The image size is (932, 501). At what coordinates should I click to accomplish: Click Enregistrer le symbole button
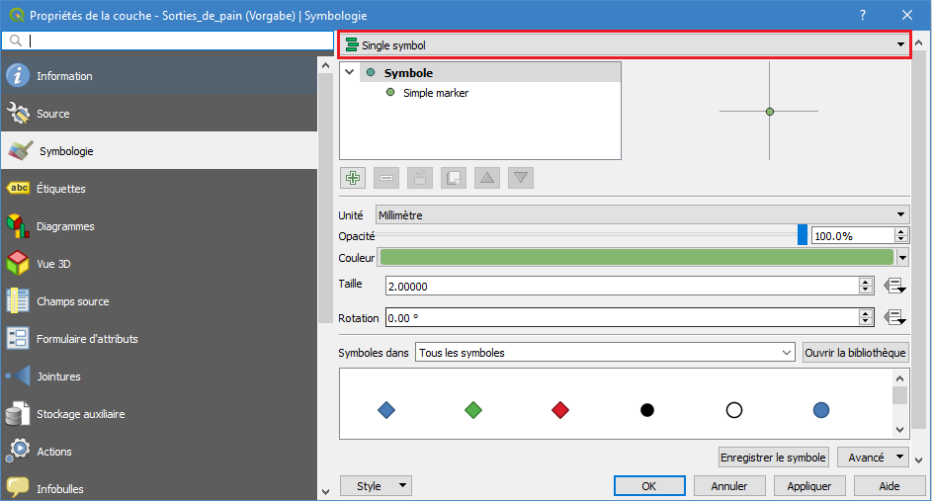coord(773,457)
